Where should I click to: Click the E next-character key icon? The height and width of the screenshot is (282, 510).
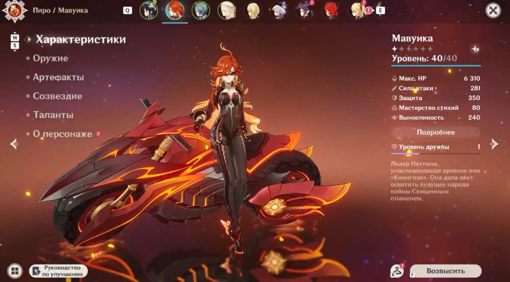click(380, 10)
